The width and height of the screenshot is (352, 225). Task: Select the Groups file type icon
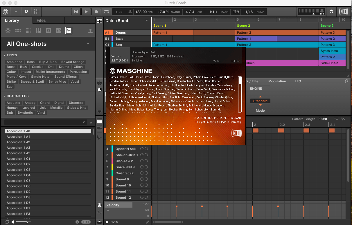[18, 31]
